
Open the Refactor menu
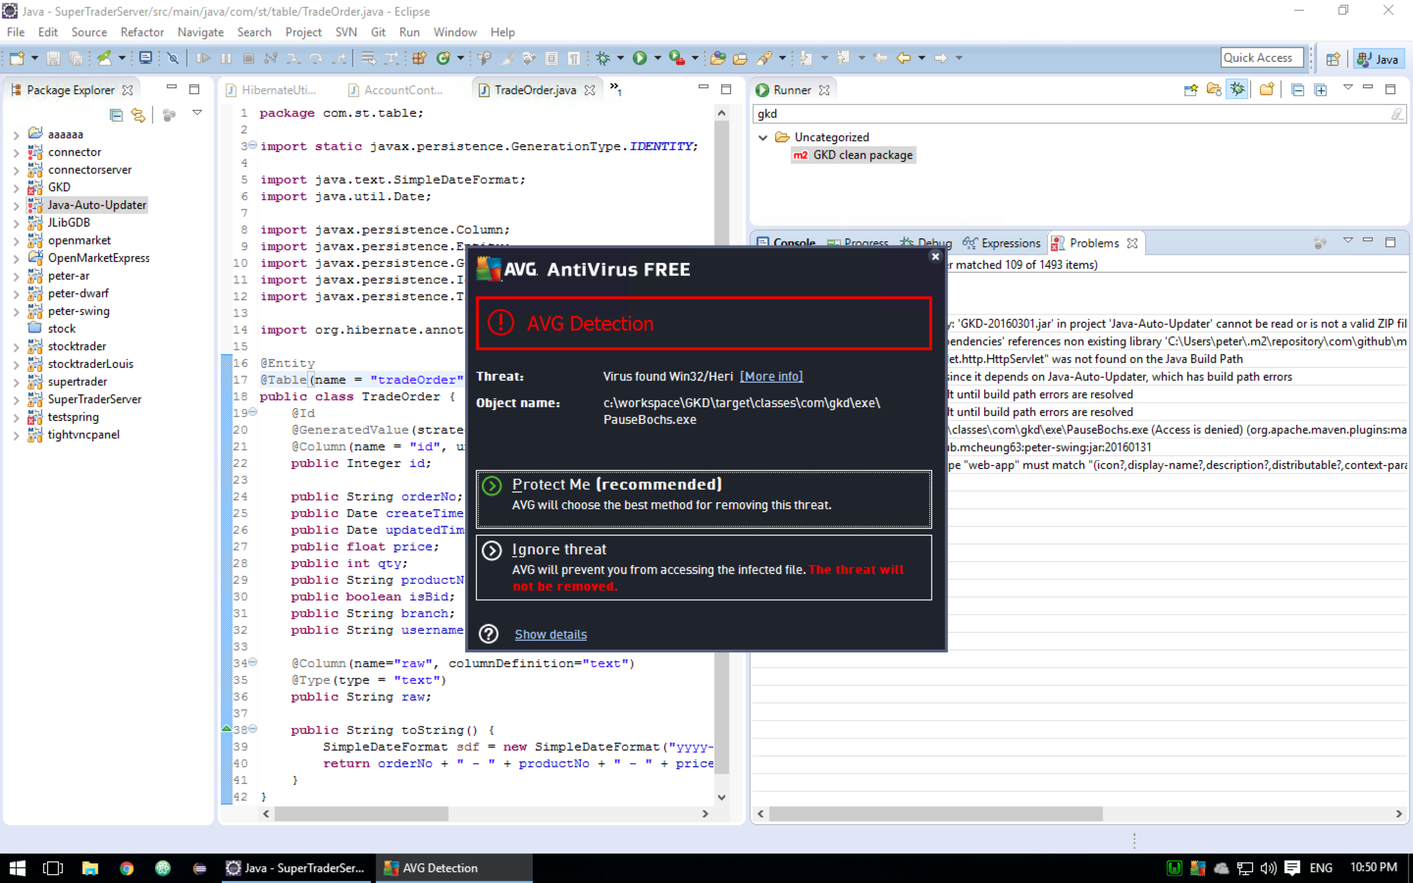142,32
